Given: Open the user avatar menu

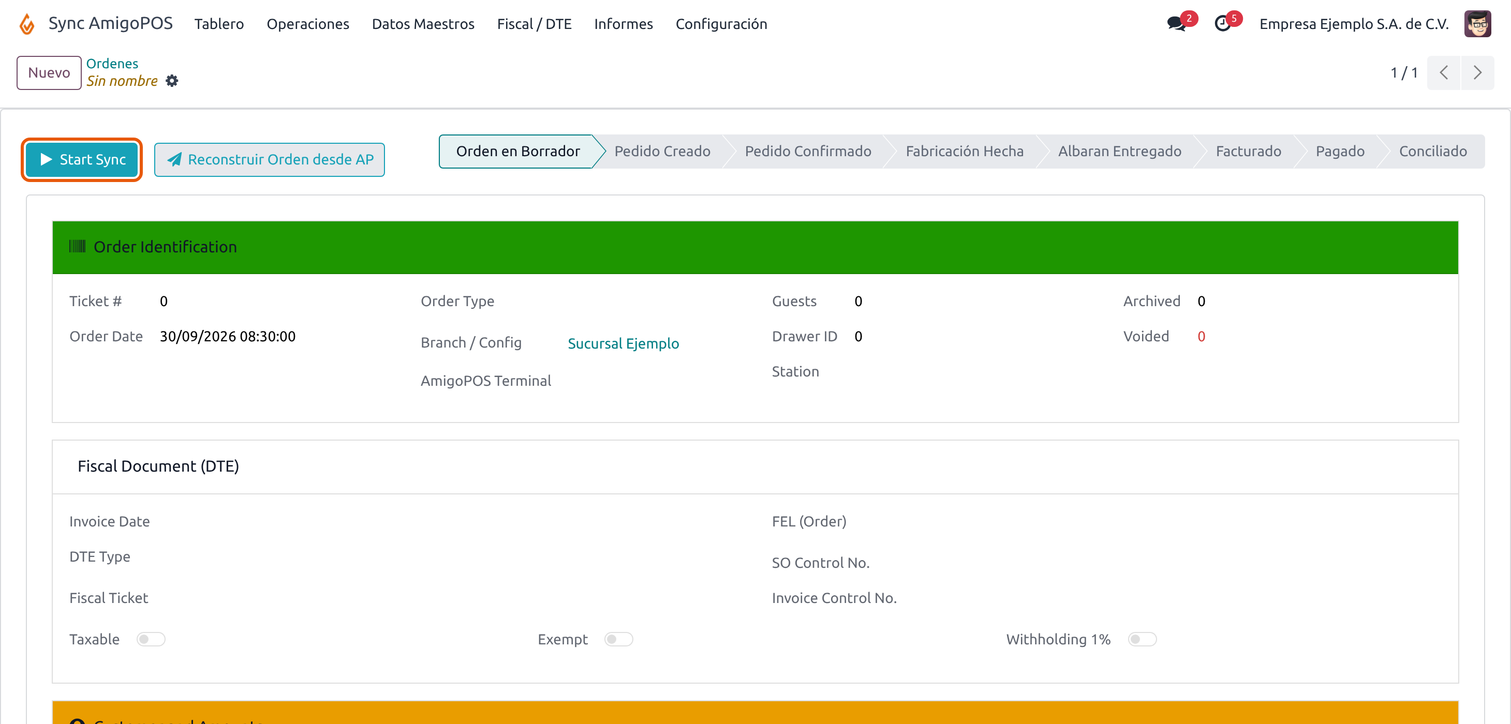Looking at the screenshot, I should (1477, 24).
